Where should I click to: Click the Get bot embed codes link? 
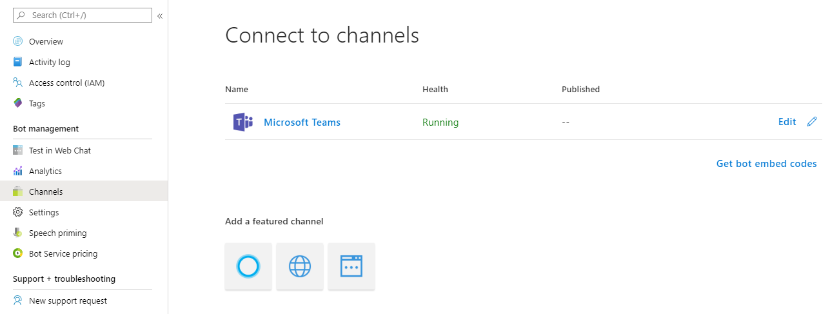click(x=766, y=164)
